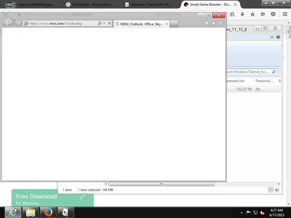Switch to Windows 7 Games Firefox tab
Image resolution: width=291 pixels, height=218 pixels.
(148, 5)
